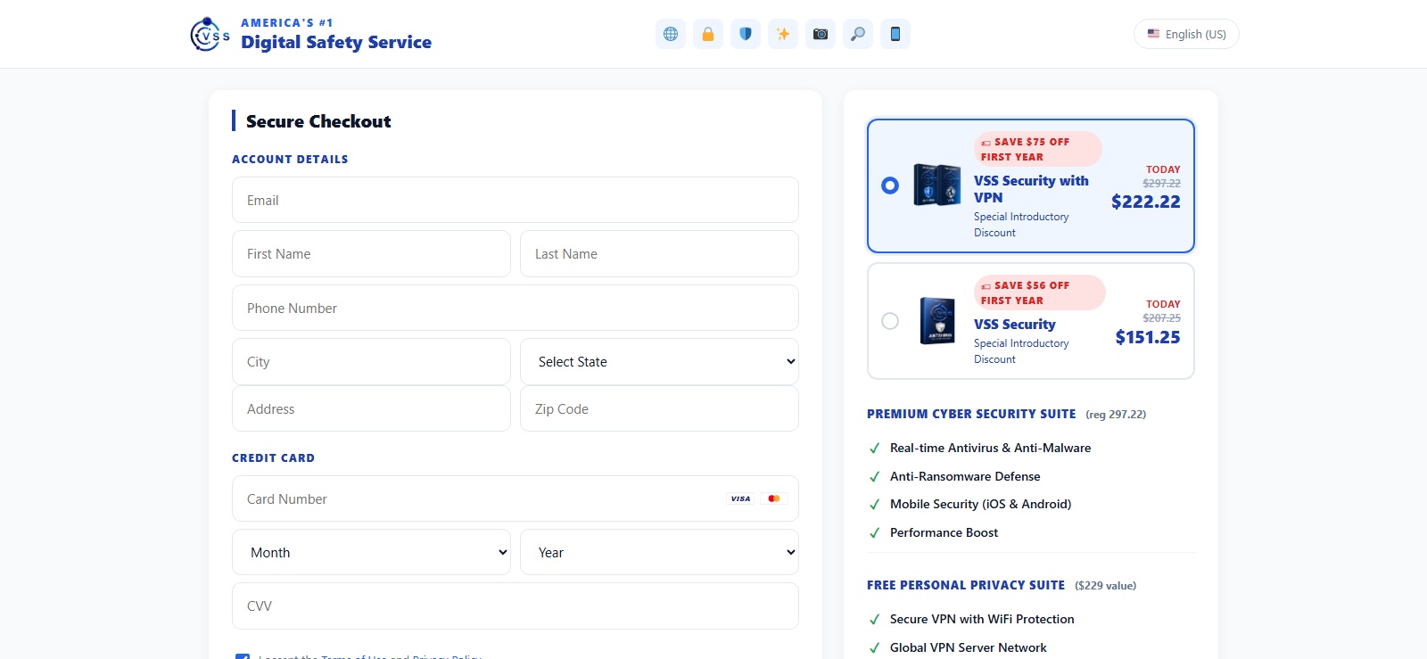The image size is (1427, 659).
Task: Open the English (US) language selector
Action: pos(1186,34)
